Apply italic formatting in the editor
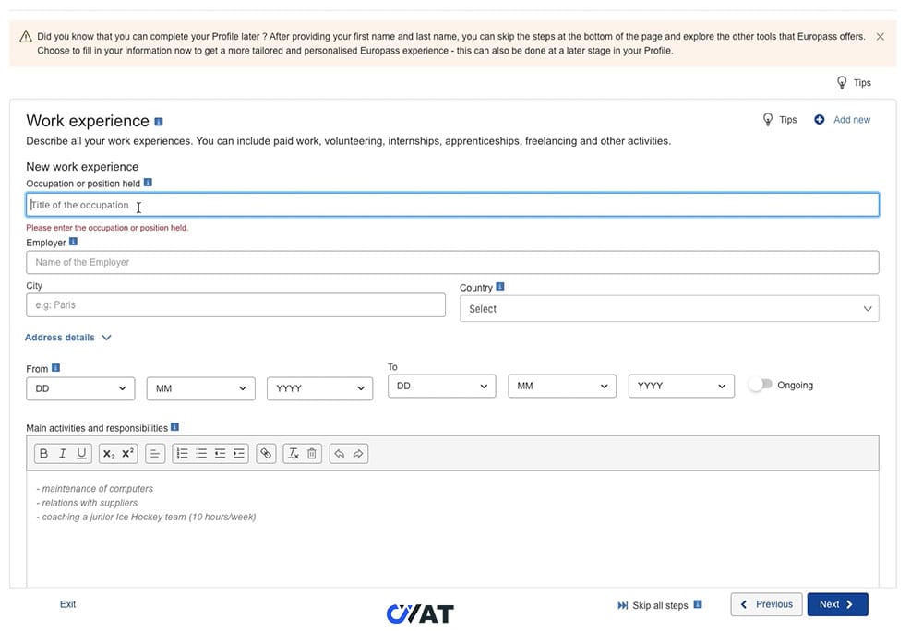 63,453
